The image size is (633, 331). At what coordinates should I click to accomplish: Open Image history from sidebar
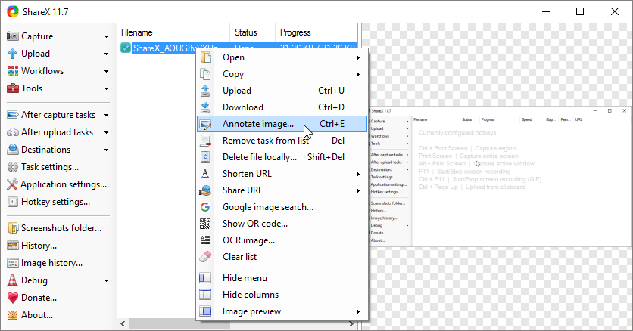51,263
